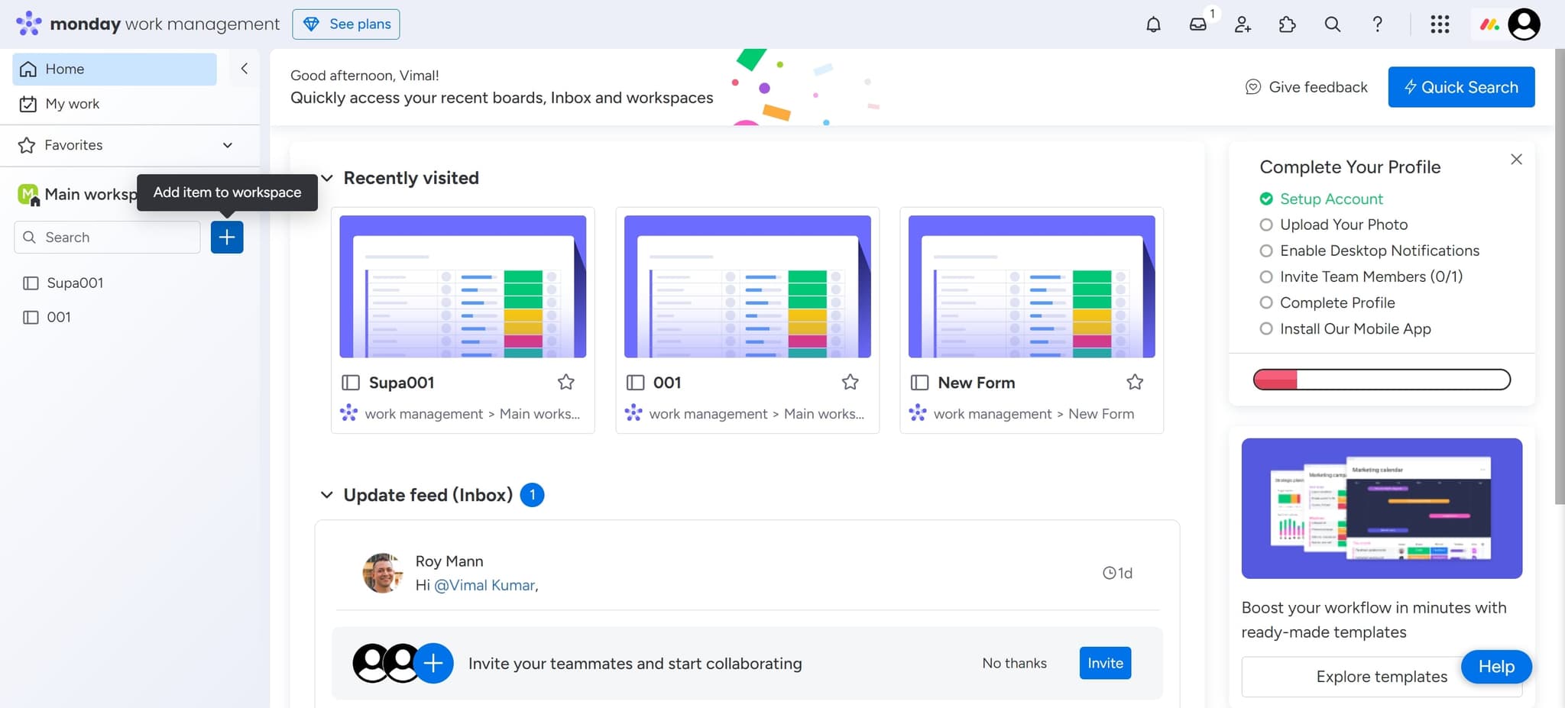Open the Supa001 board in sidebar
The height and width of the screenshot is (708, 1565).
(x=75, y=283)
